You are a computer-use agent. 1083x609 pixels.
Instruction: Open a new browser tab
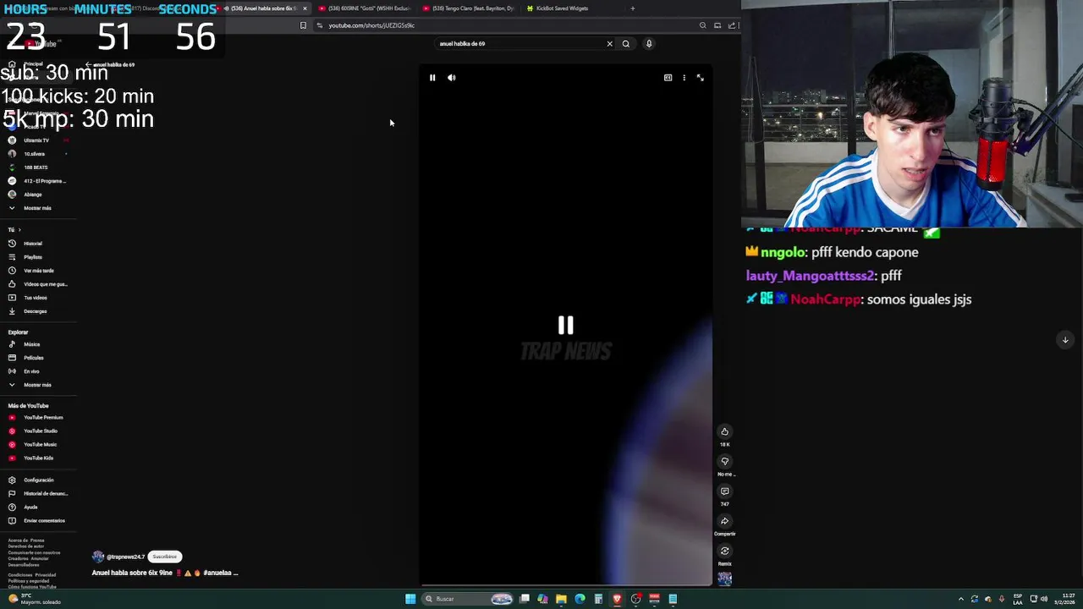pyautogui.click(x=632, y=8)
